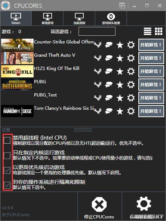
Task: Switch to the Steam tab
Action: tap(16, 18)
